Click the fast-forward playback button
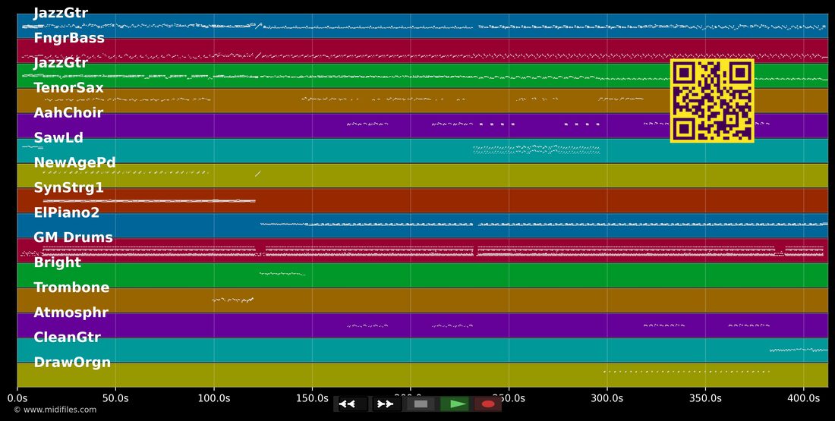This screenshot has width=835, height=421. 386,404
